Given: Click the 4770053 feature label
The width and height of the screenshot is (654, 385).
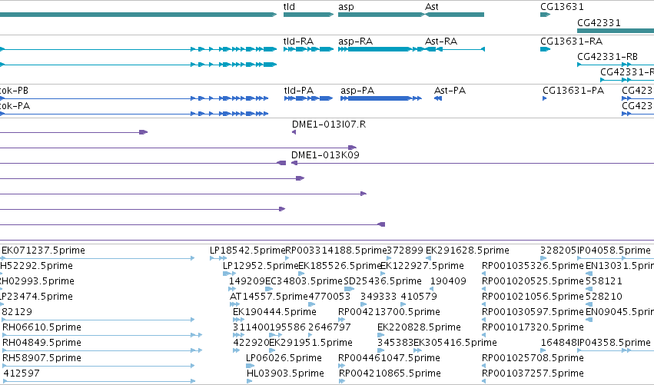Looking at the screenshot, I should (x=329, y=297).
